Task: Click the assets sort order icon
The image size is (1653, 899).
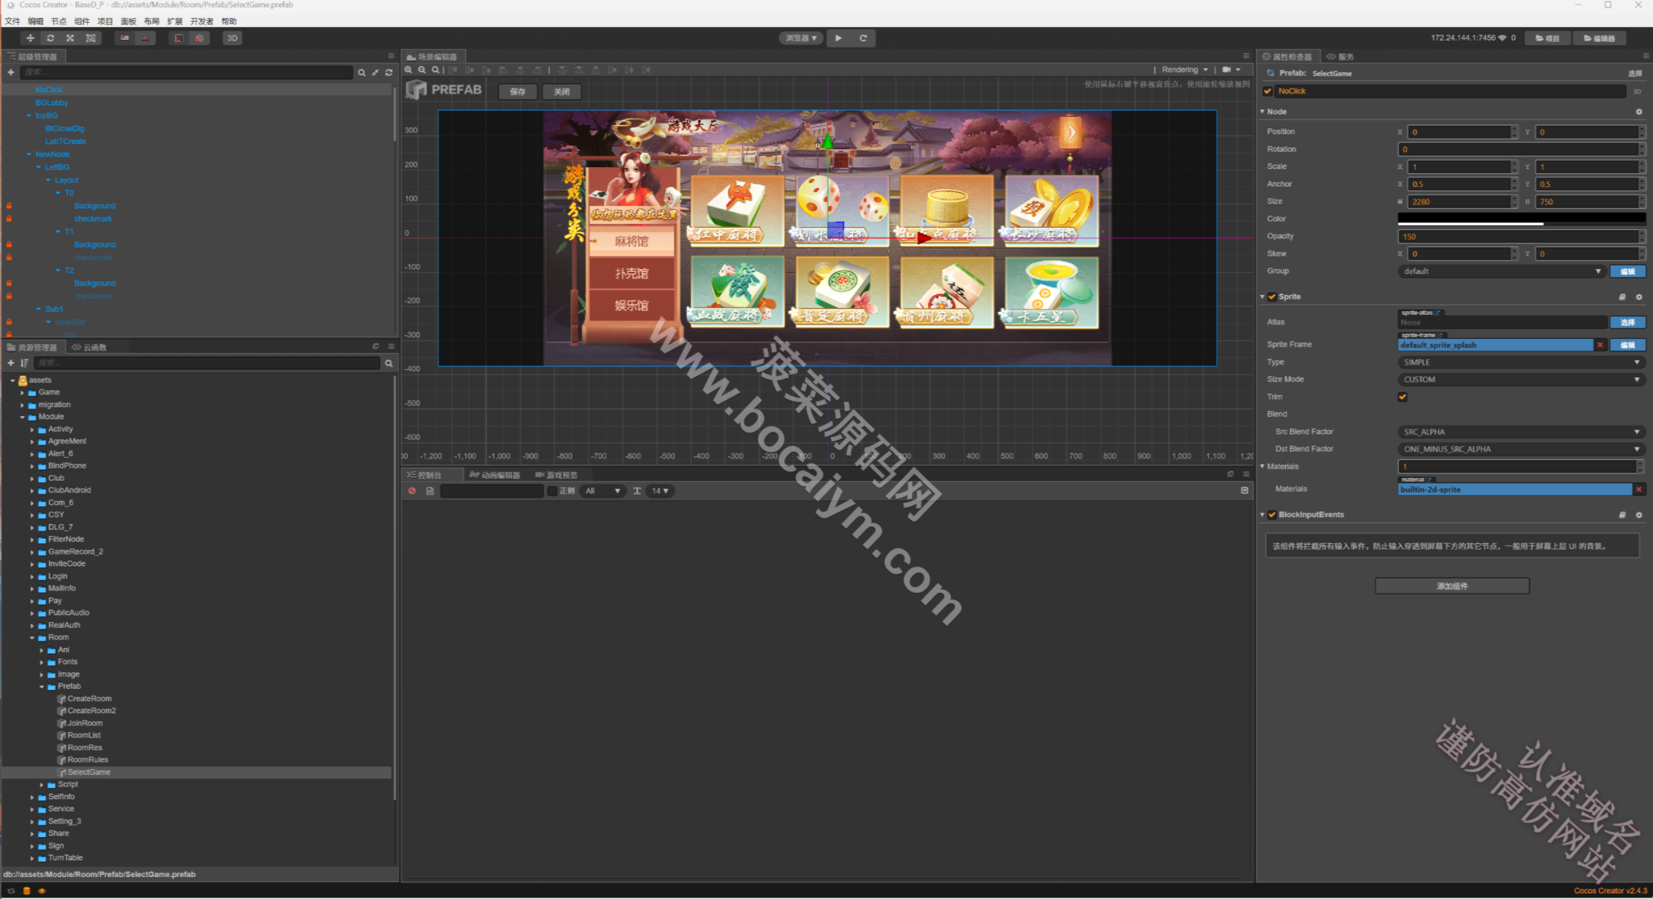Action: point(25,363)
